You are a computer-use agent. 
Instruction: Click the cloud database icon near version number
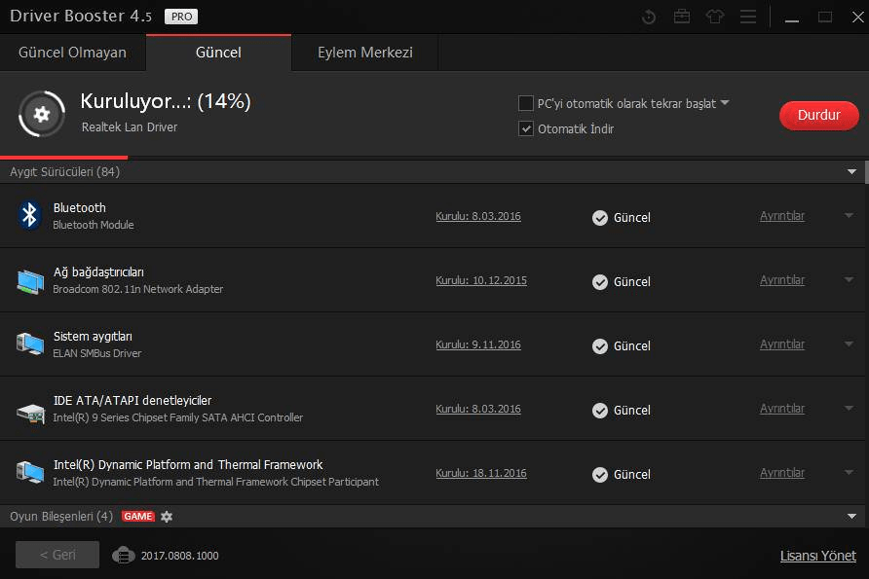123,555
